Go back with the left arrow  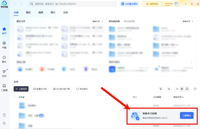pos(14,4)
